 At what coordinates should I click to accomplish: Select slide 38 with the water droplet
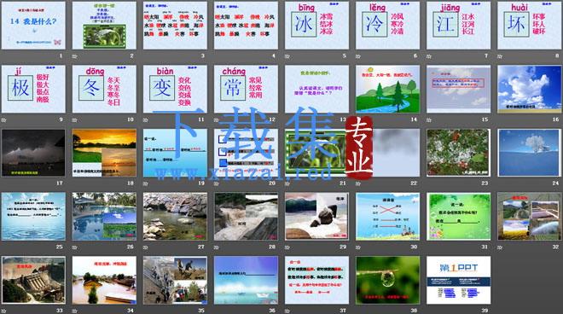pos(387,280)
